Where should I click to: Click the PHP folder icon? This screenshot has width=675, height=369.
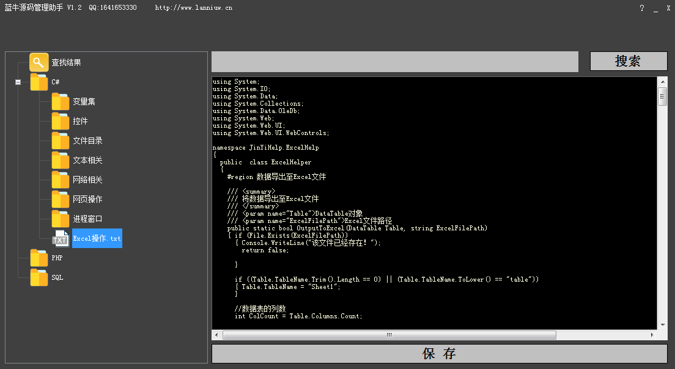click(39, 258)
